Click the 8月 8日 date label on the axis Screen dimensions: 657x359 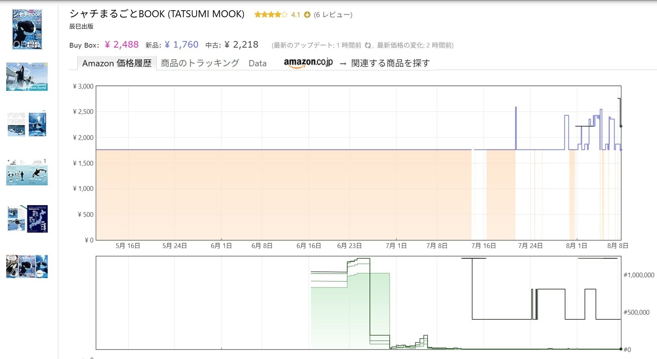tap(618, 246)
